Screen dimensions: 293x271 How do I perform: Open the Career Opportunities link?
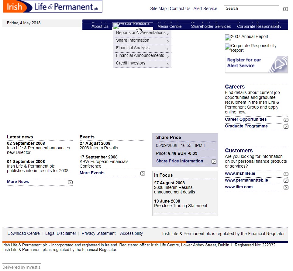(246, 119)
